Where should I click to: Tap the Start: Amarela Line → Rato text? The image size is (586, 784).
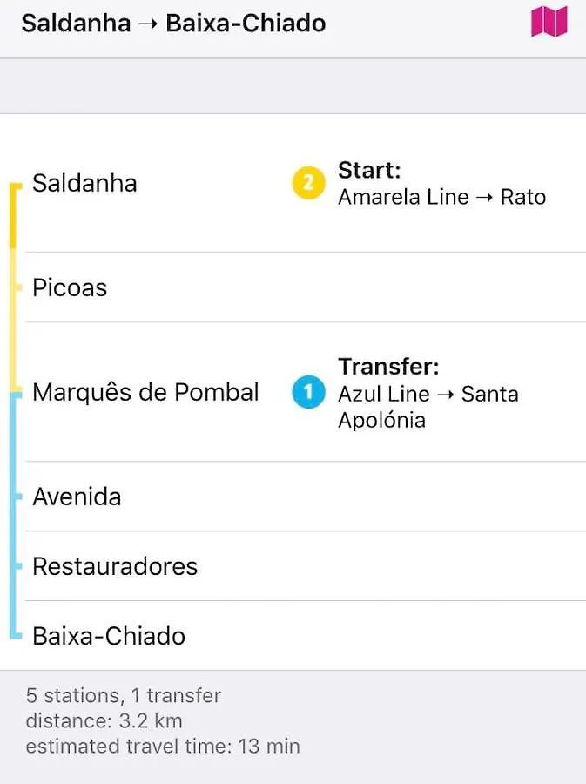[x=441, y=184]
